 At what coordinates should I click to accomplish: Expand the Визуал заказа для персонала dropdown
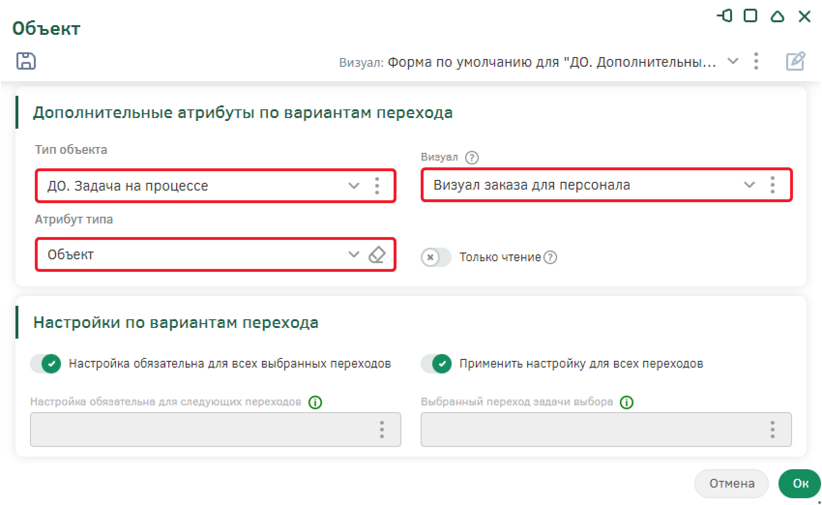pos(749,185)
